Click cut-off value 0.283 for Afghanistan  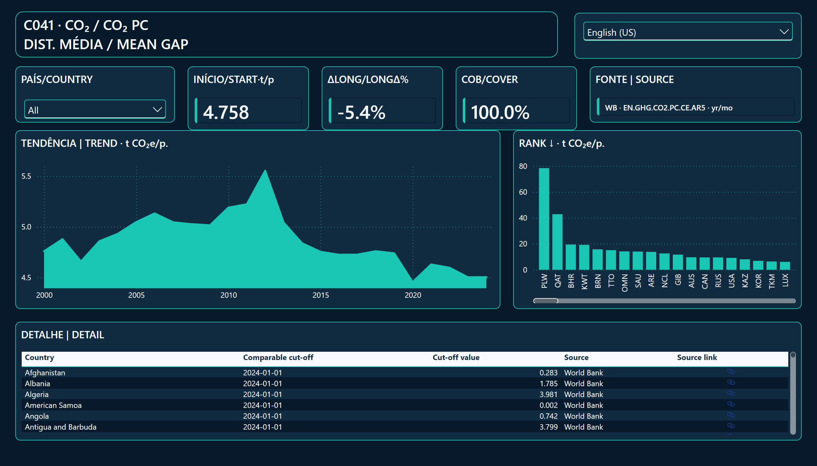[549, 372]
